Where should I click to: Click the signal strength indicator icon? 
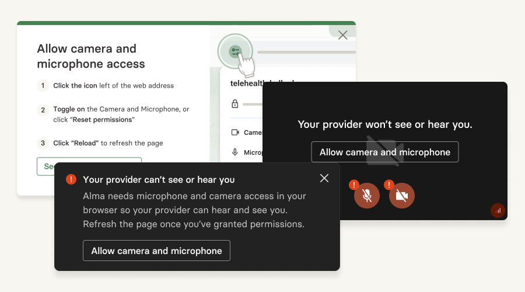pos(498,211)
